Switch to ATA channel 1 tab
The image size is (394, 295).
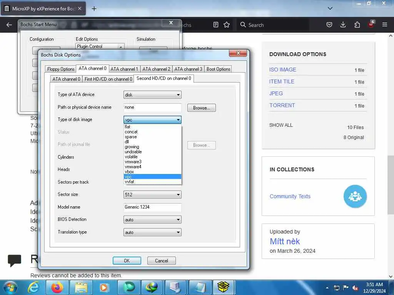[124, 69]
